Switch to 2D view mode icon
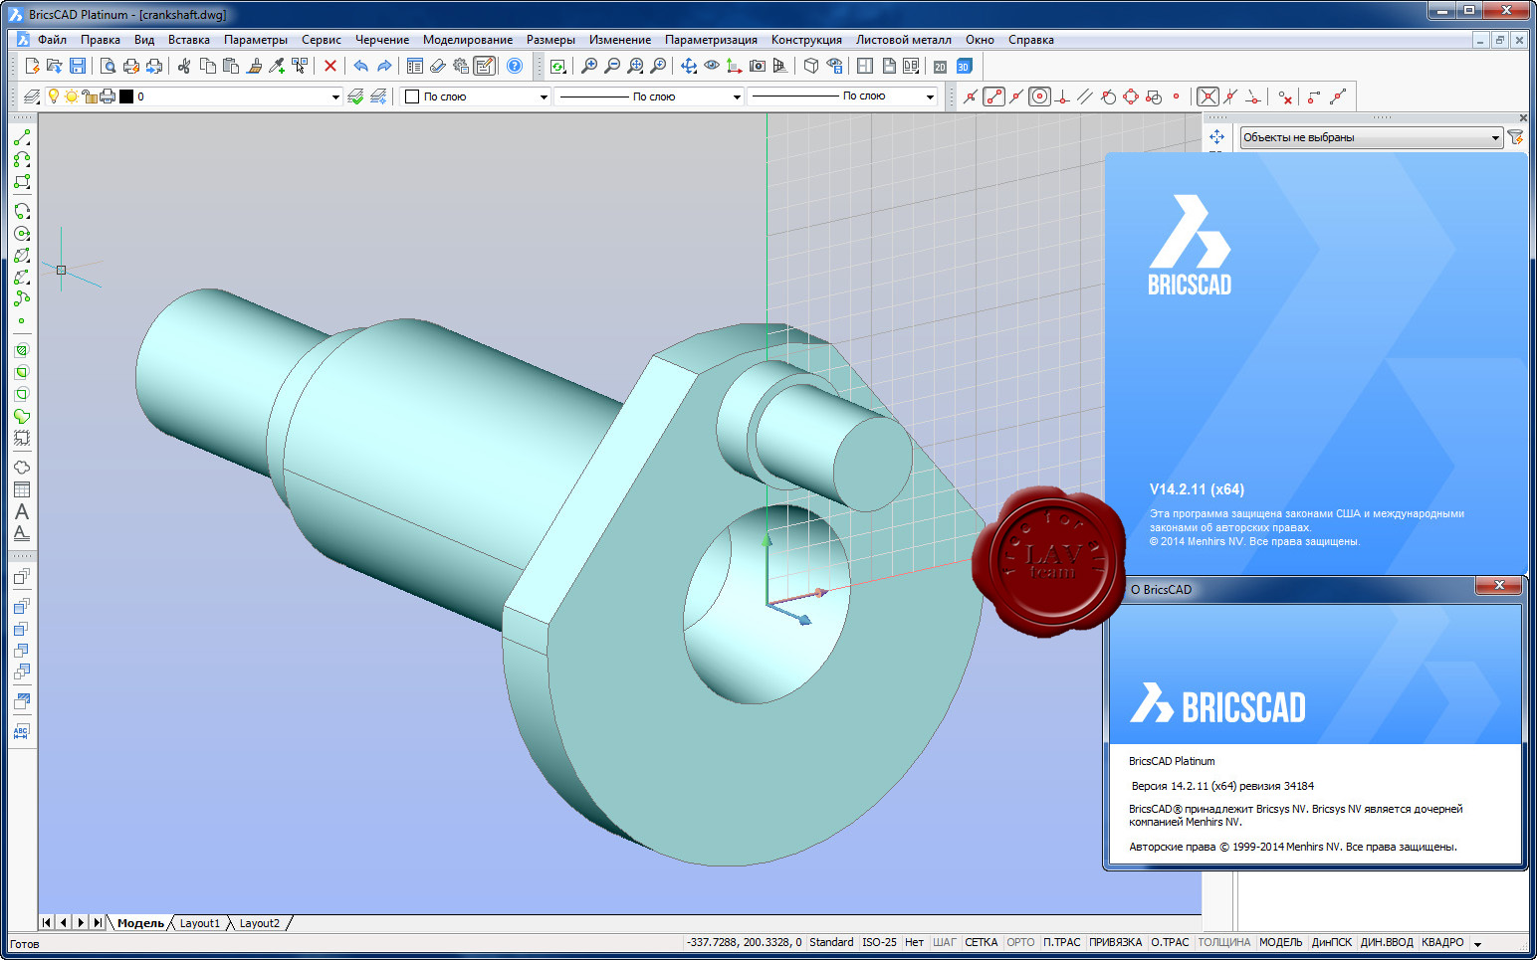 940,66
